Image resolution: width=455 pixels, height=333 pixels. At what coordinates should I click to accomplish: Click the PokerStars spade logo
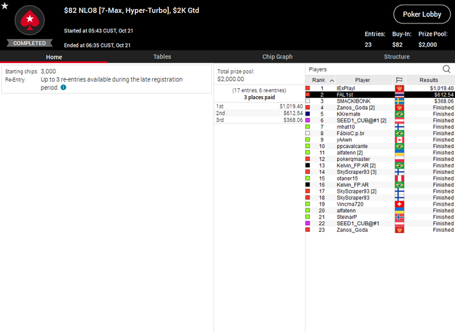[30, 20]
